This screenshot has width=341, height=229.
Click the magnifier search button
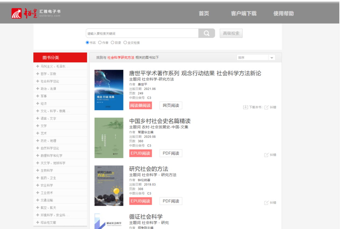point(207,33)
